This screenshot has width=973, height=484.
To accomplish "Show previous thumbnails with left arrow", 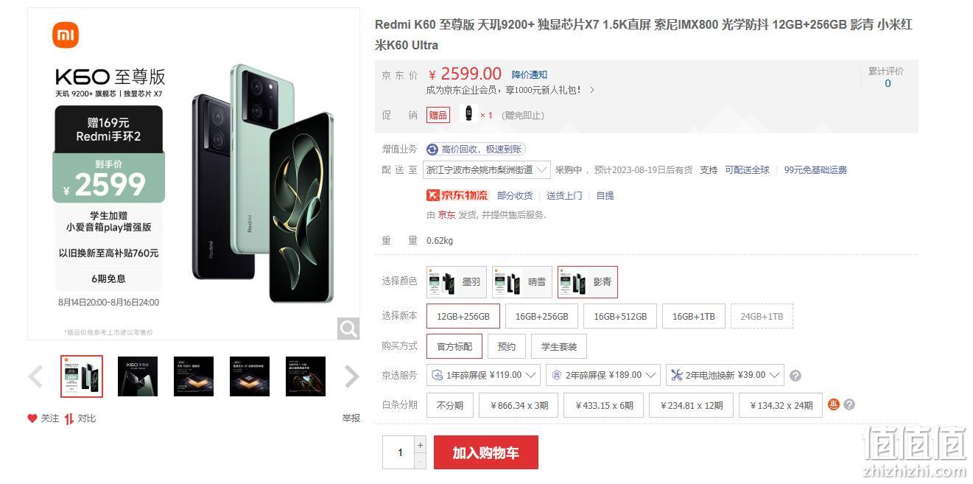I will point(35,376).
